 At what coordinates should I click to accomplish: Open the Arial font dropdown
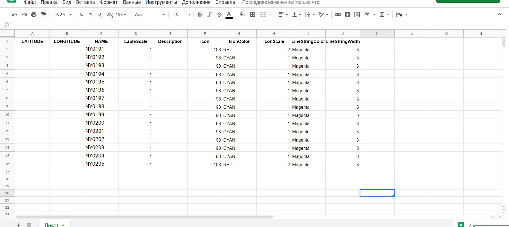click(x=150, y=15)
